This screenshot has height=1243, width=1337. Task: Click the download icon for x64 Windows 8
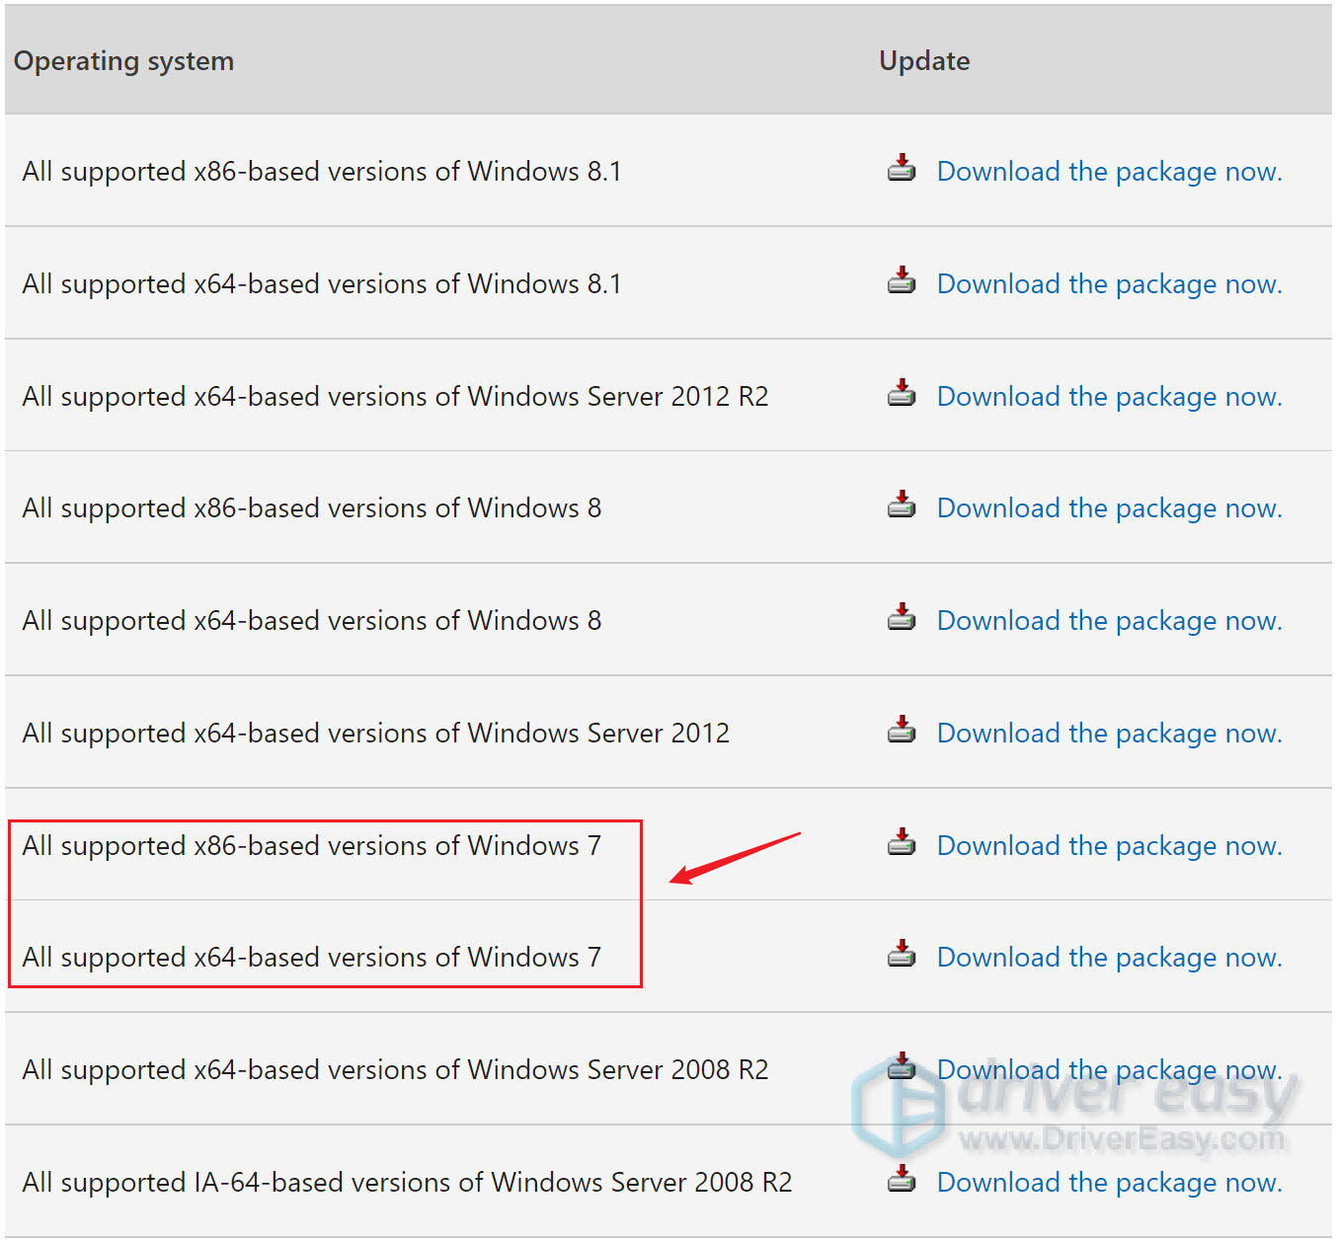(901, 618)
